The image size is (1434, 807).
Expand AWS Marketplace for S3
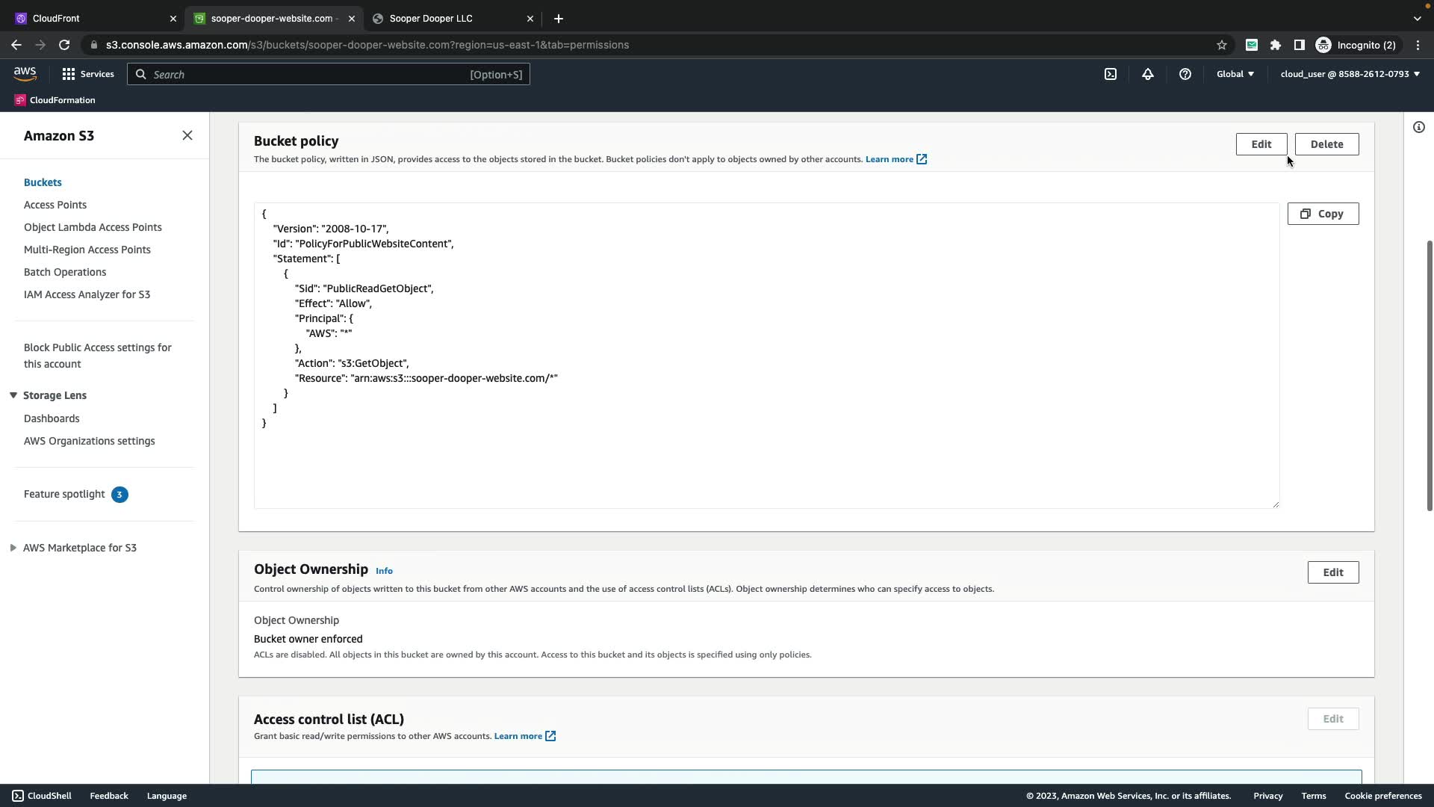click(13, 548)
